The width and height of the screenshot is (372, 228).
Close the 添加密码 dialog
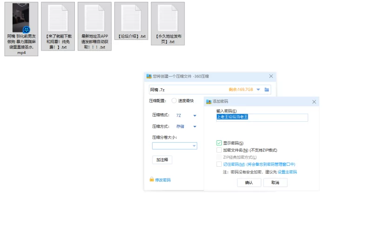click(x=314, y=102)
